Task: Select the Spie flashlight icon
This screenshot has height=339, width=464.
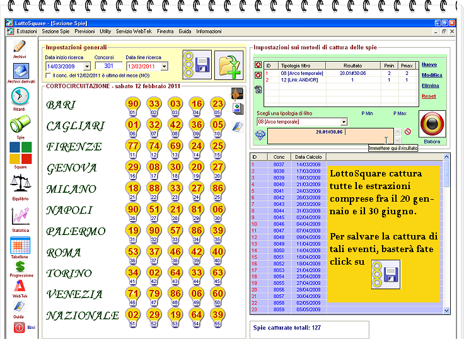Action: point(20,124)
